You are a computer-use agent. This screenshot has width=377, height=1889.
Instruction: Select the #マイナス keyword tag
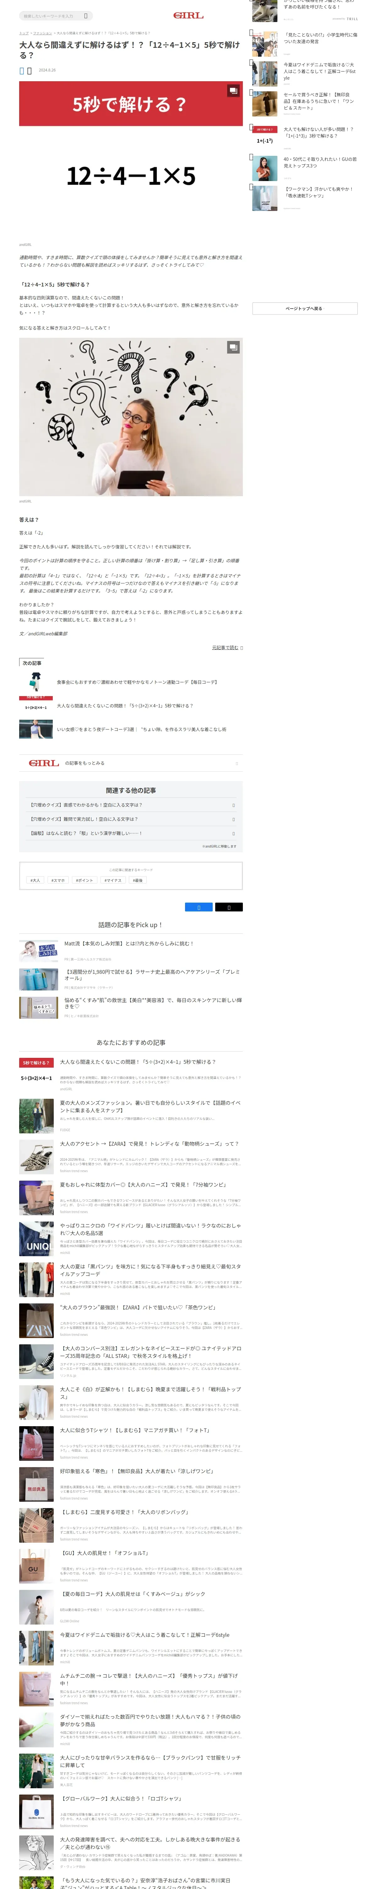point(113,880)
